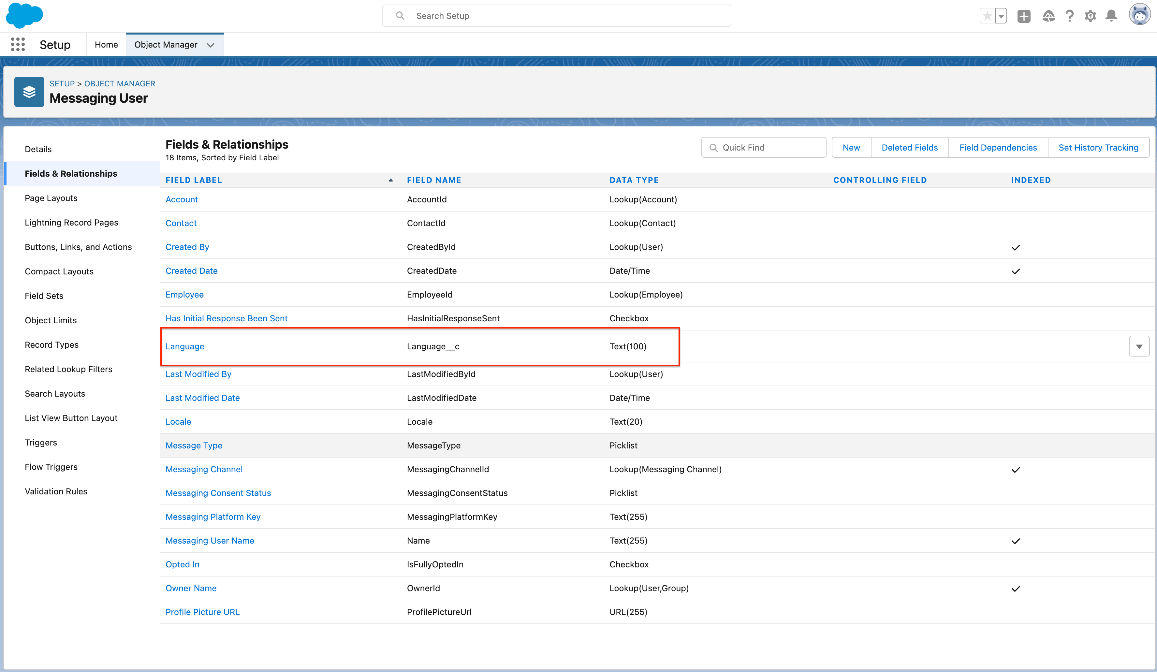Sort by the Data Type column header
Viewport: 1157px width, 672px height.
coord(634,180)
